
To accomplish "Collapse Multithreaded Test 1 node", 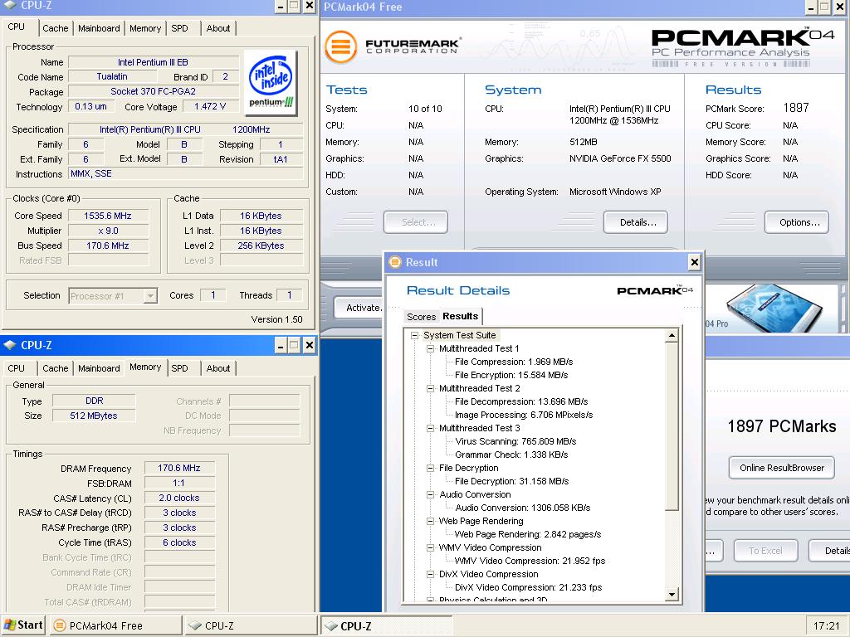I will click(x=431, y=348).
